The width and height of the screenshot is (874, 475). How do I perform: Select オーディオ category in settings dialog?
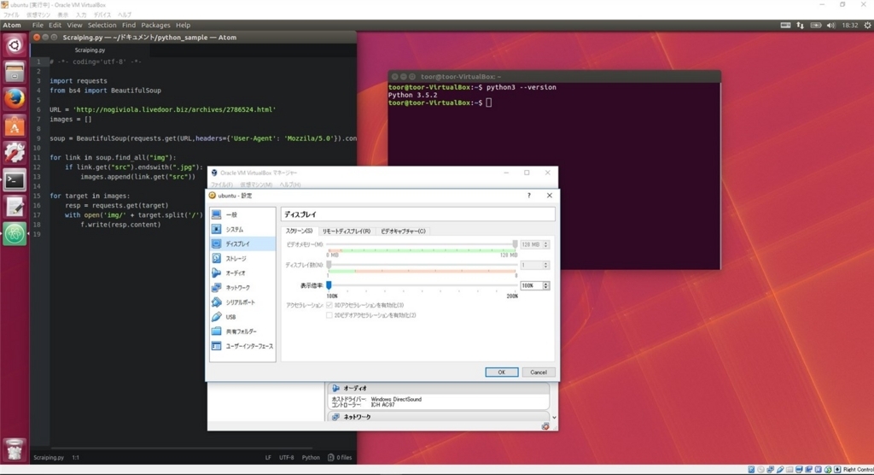pos(242,273)
